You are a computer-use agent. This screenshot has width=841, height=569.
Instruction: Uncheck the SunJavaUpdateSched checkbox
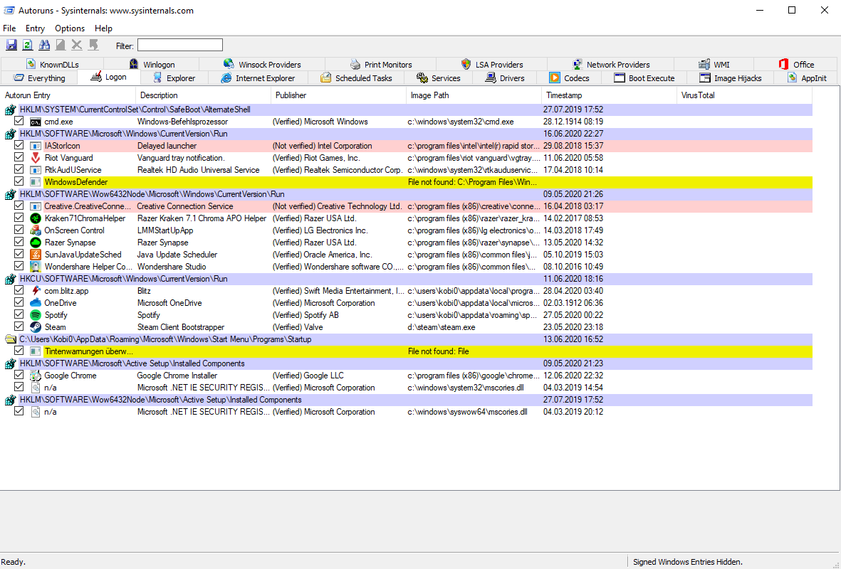pos(19,254)
